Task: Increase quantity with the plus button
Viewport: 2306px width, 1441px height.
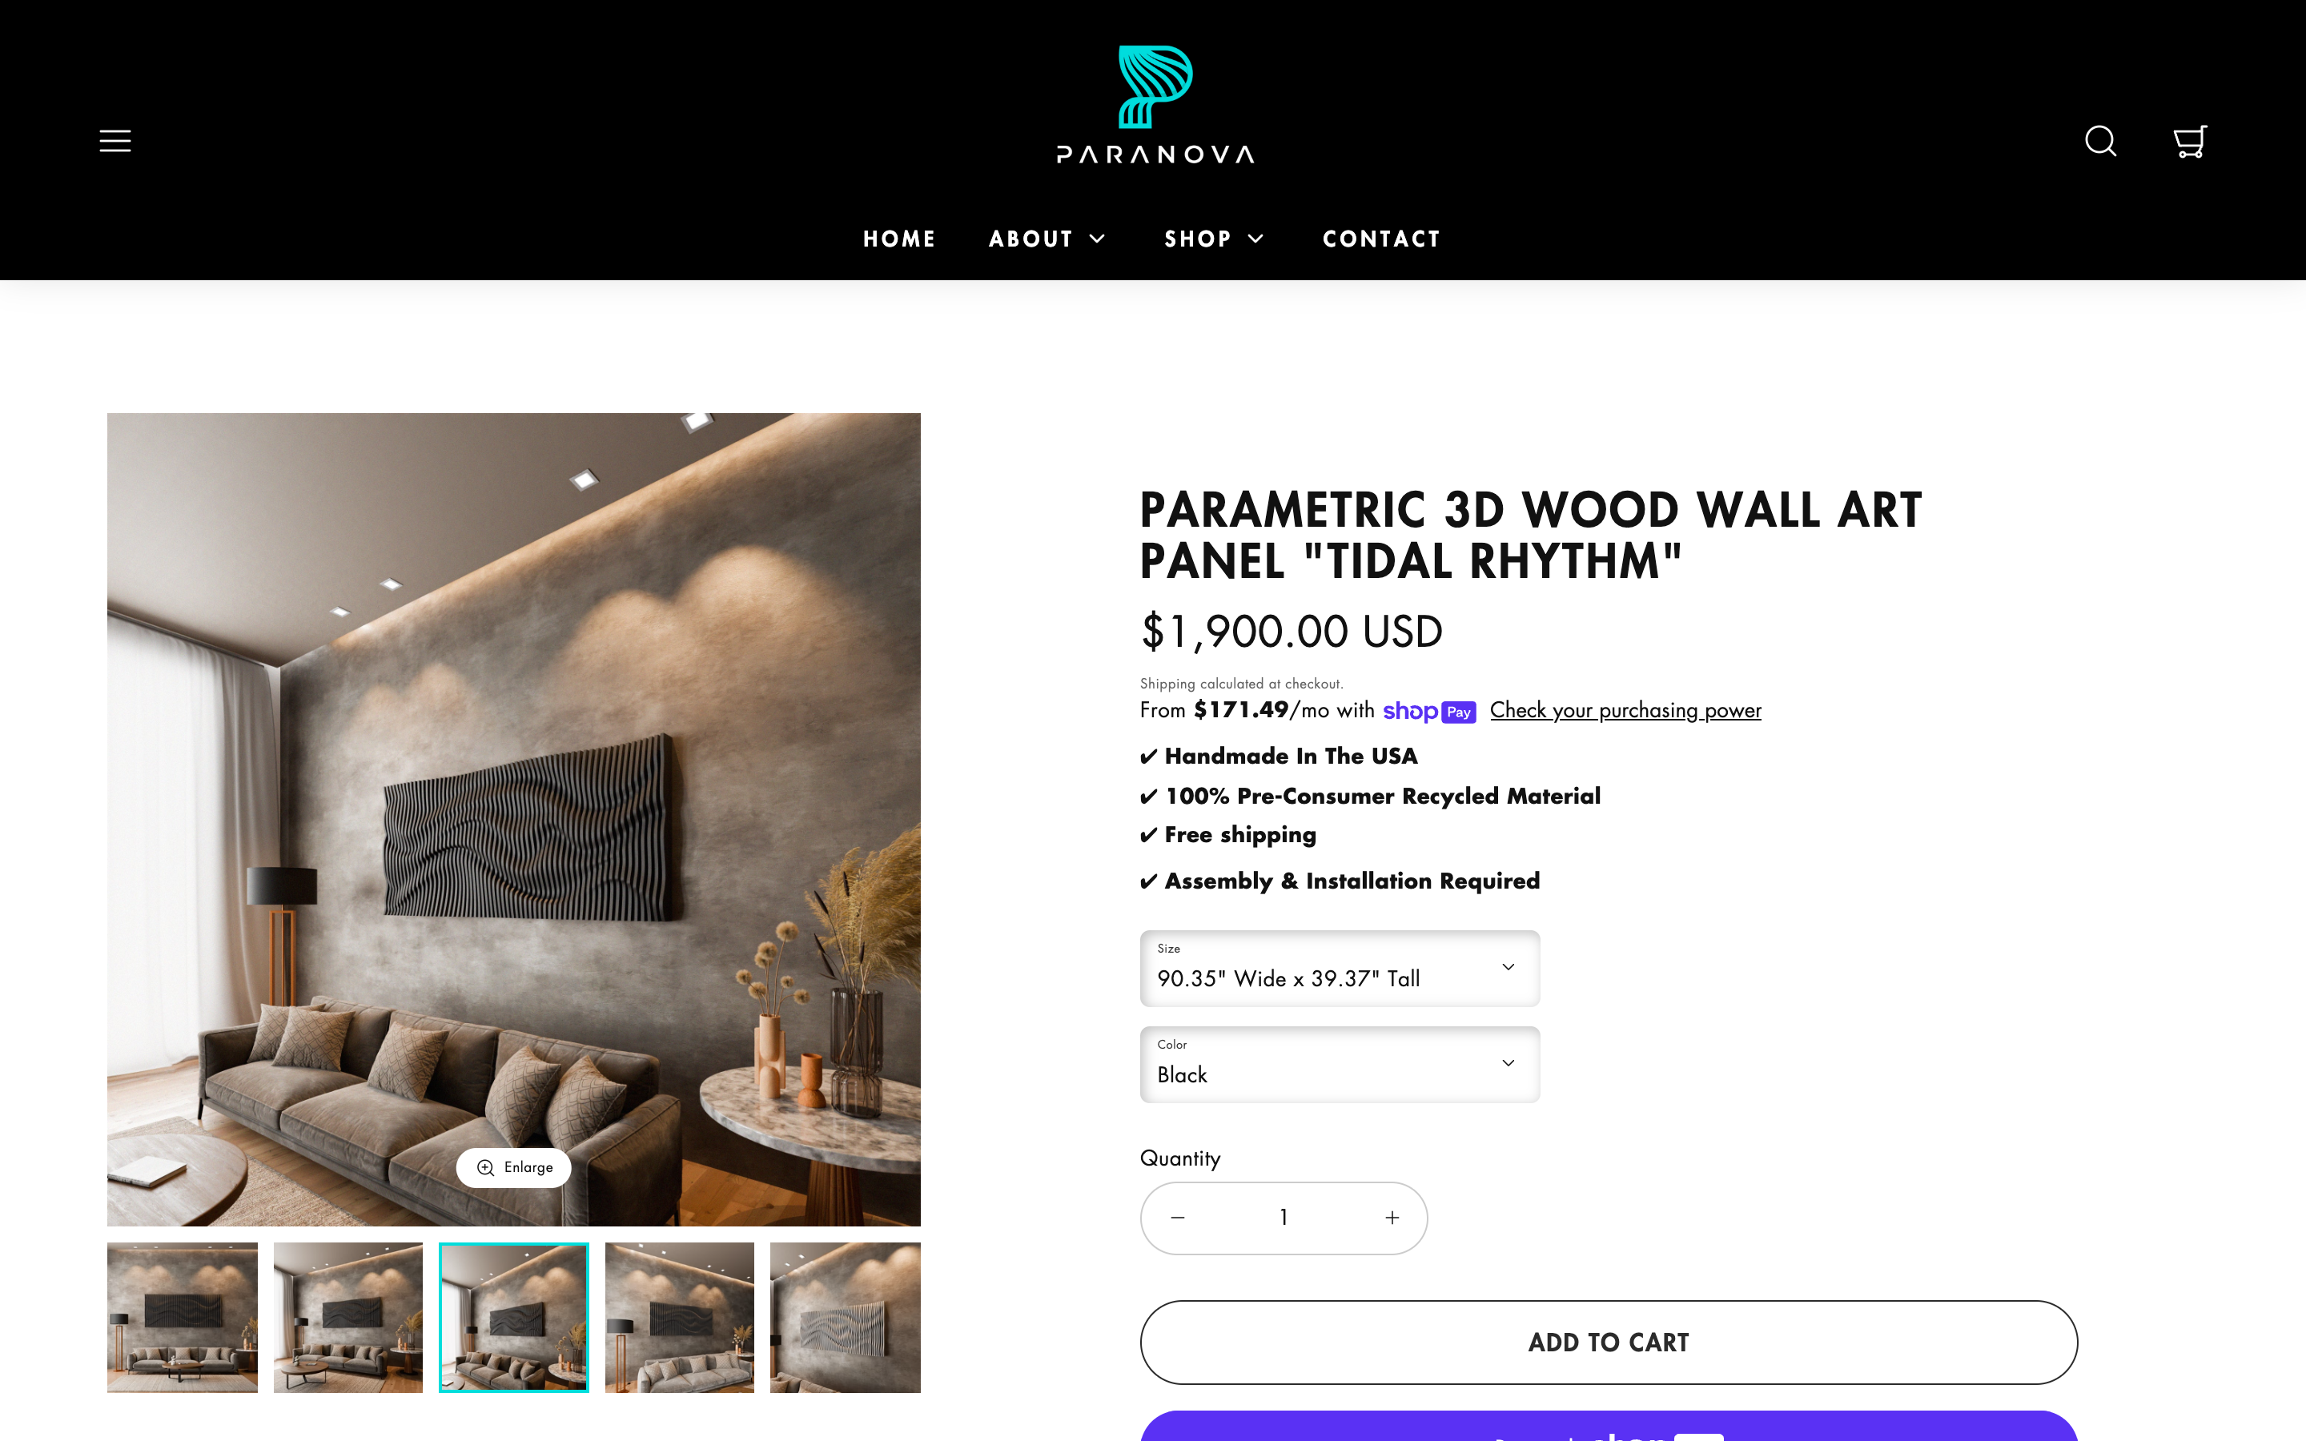Action: tap(1392, 1217)
